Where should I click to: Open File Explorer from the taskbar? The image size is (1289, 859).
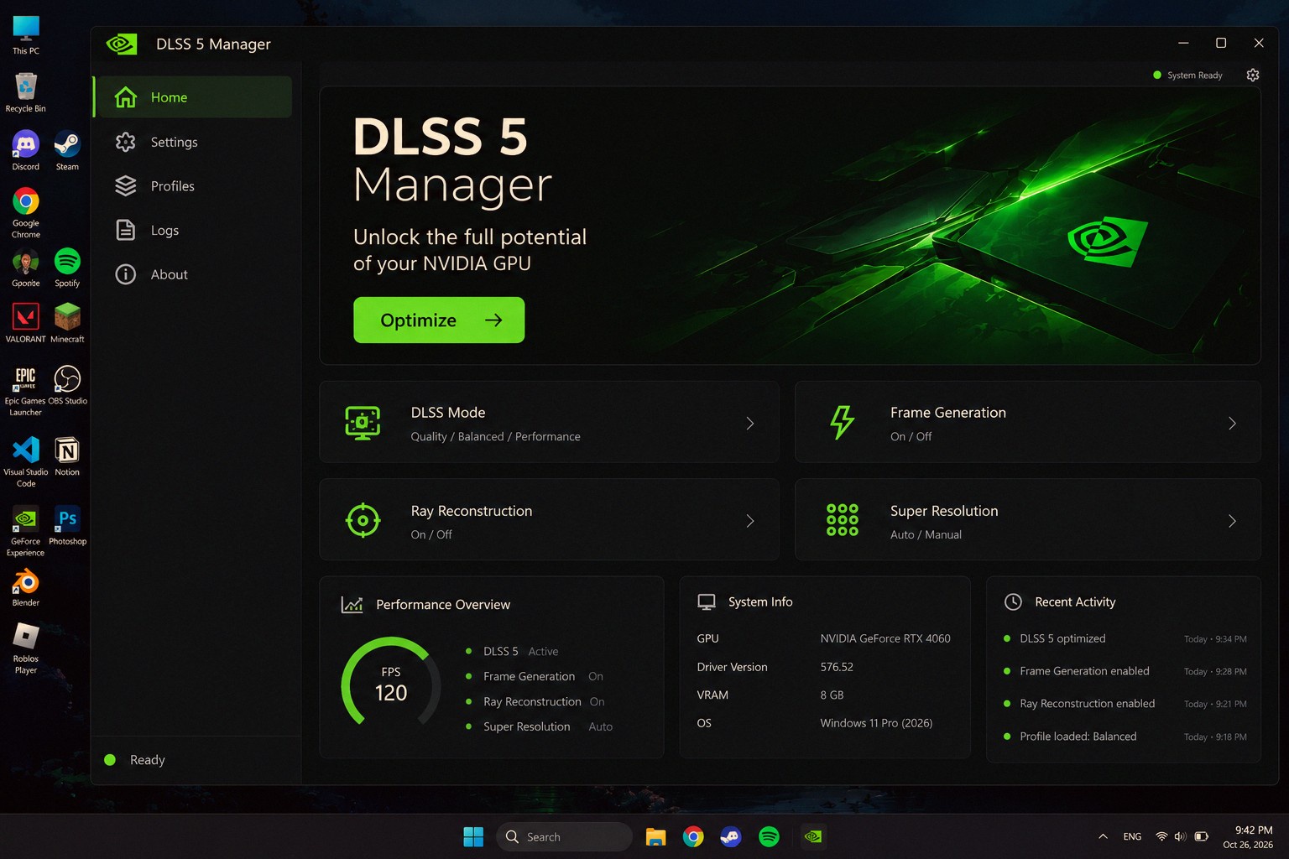655,836
